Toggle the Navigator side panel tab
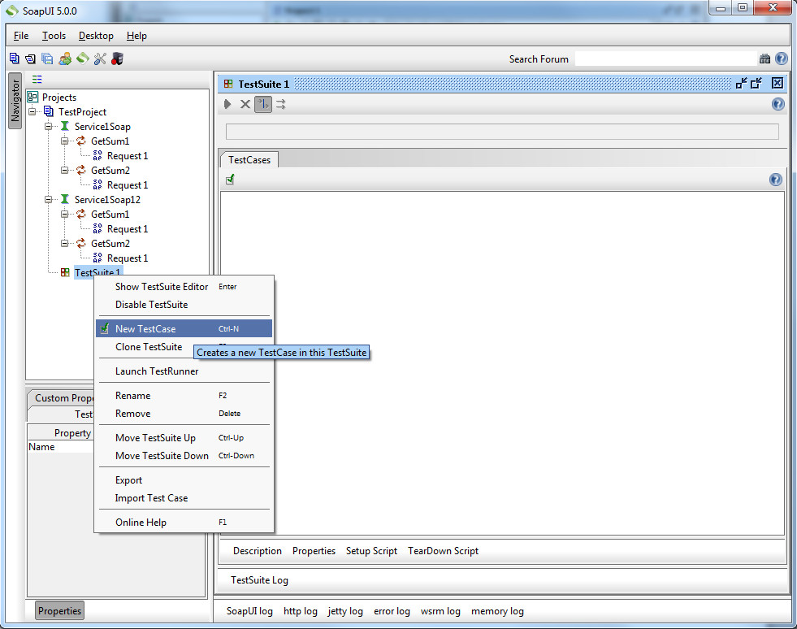 tap(15, 101)
